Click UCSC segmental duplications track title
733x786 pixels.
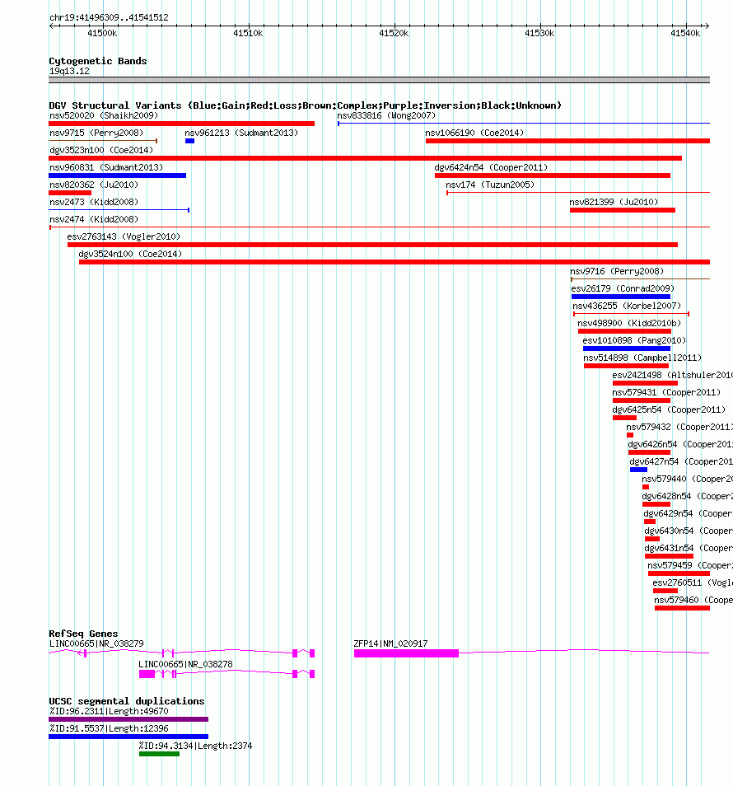tap(126, 701)
